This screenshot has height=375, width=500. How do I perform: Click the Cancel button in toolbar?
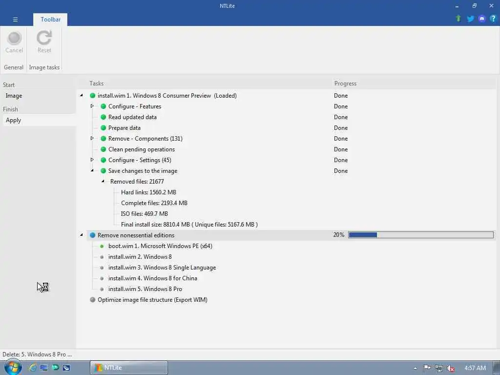14,42
